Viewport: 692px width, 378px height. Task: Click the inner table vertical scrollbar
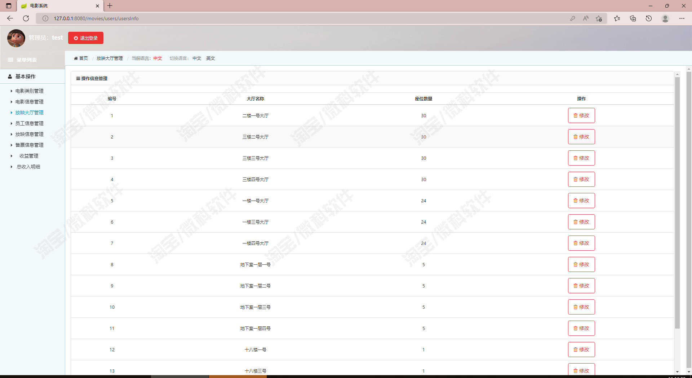coord(677,203)
